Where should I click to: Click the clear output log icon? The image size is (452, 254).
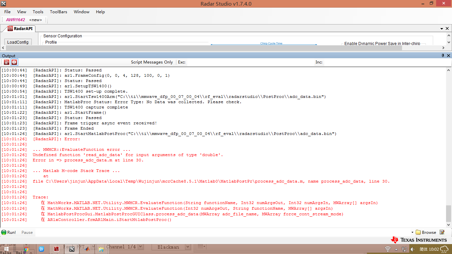pyautogui.click(x=7, y=62)
